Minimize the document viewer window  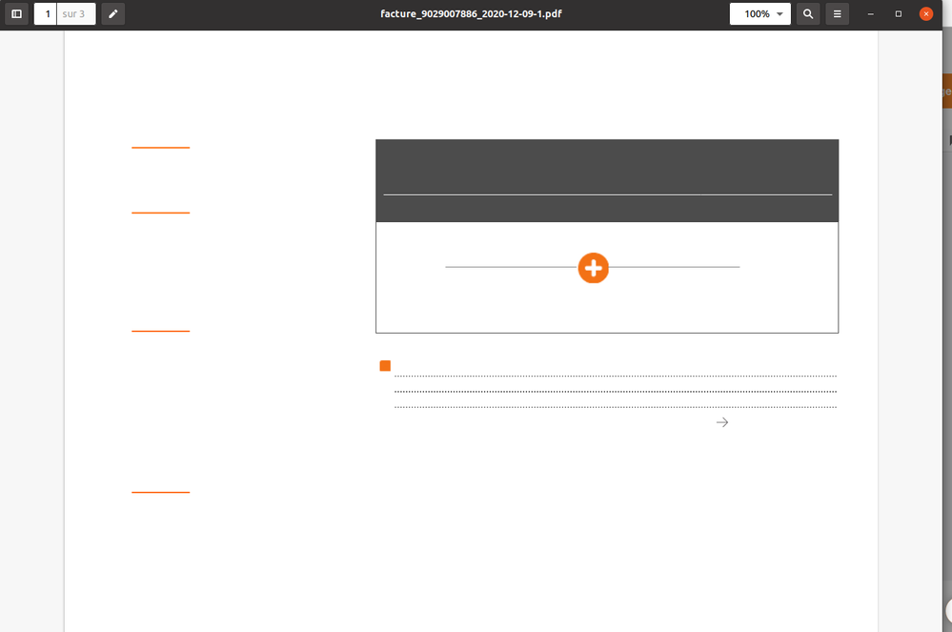coord(871,14)
